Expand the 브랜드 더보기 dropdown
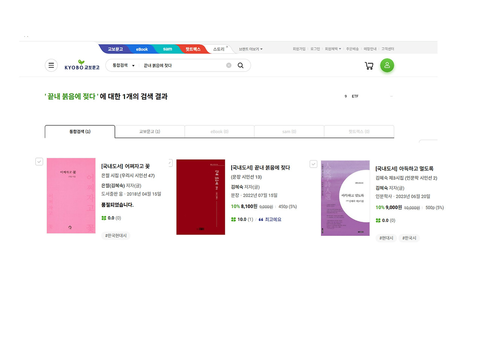Viewport: 482px width, 340px height. pos(250,49)
